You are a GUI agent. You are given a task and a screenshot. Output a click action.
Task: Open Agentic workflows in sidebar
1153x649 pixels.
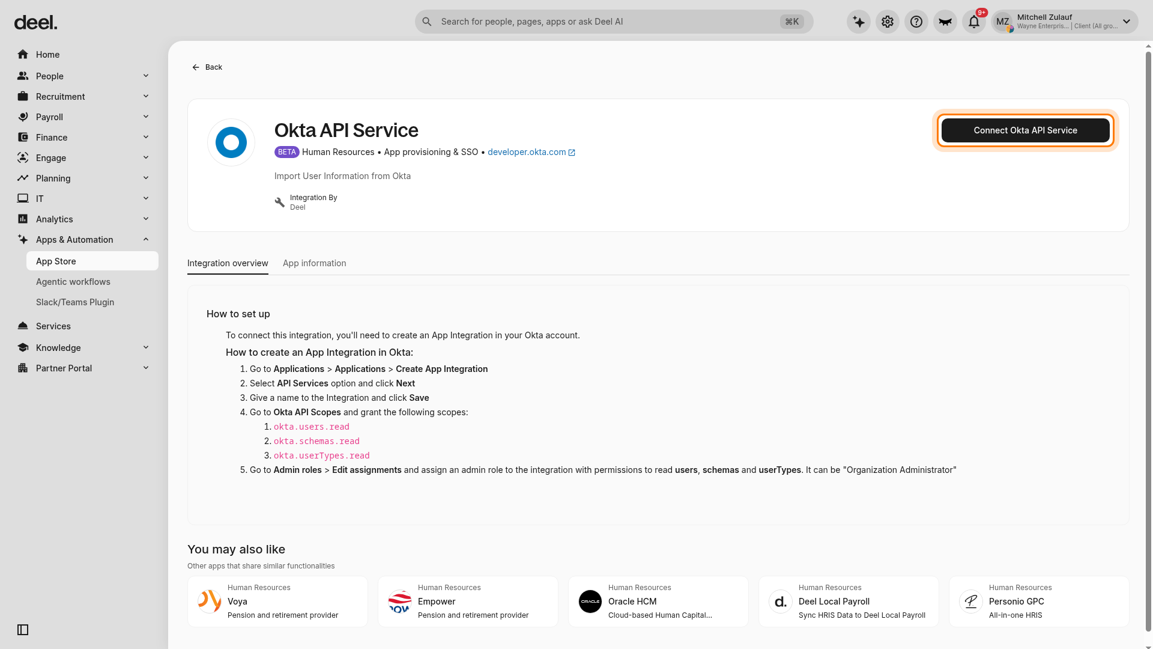92,282
